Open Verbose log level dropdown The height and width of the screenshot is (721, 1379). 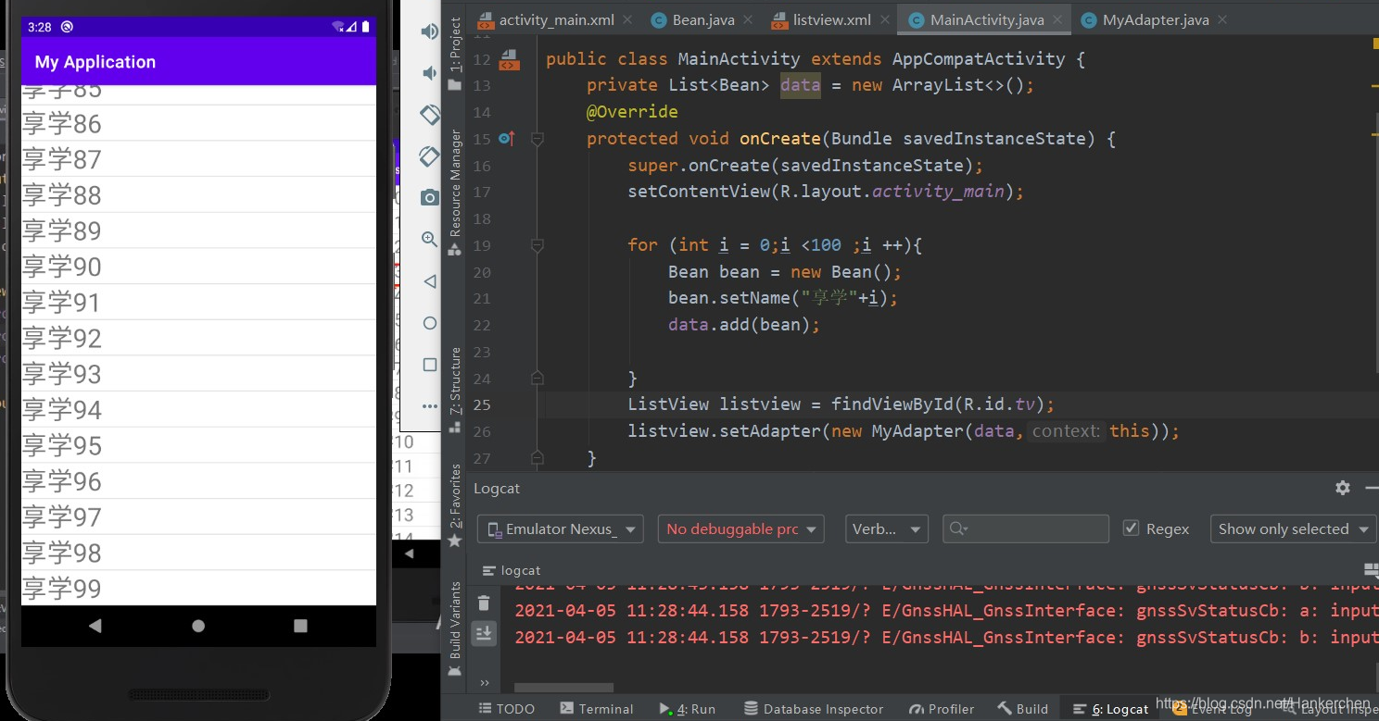click(887, 529)
